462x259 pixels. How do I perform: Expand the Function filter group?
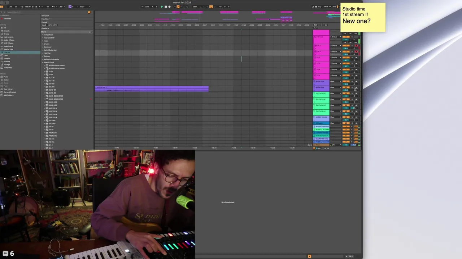[45, 19]
